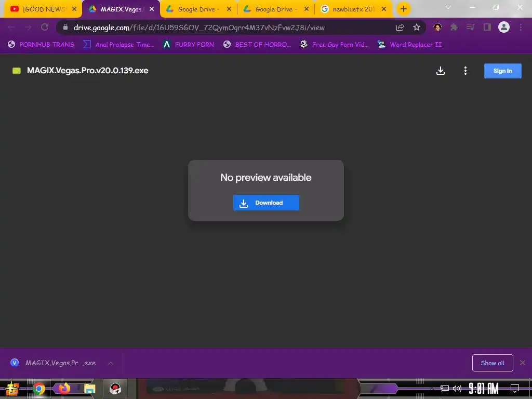
Task: Click the 9:01 AM taskbar clock
Action: click(484, 389)
